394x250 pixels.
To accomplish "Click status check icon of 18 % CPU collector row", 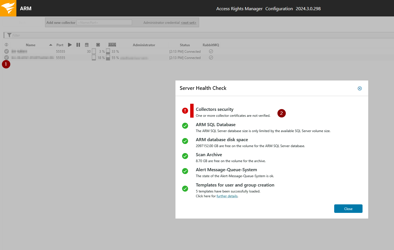I will 6,58.
